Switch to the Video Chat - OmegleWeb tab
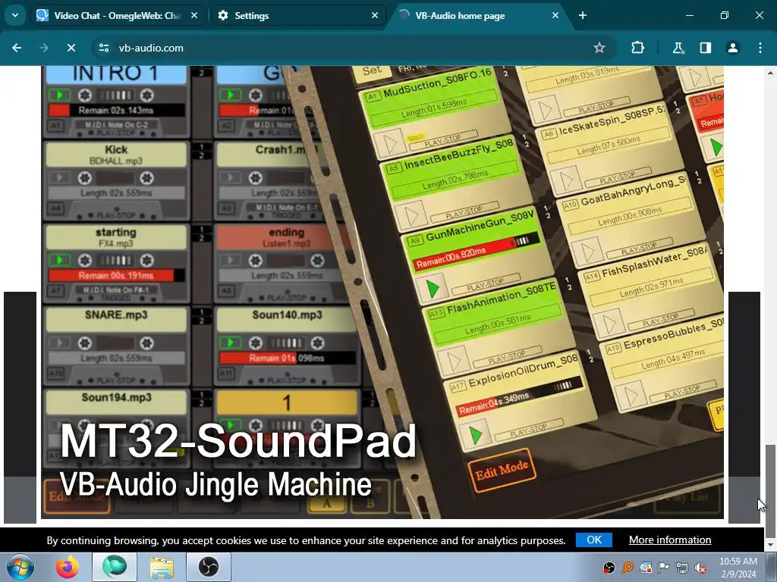Viewport: 777px width, 582px height. click(118, 15)
